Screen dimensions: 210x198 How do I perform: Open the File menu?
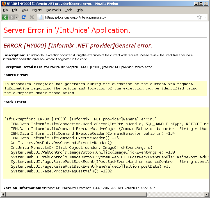5,10
